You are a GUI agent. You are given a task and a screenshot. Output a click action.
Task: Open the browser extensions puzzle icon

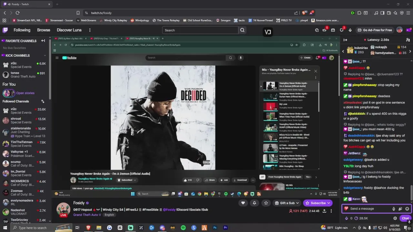(x=359, y=13)
